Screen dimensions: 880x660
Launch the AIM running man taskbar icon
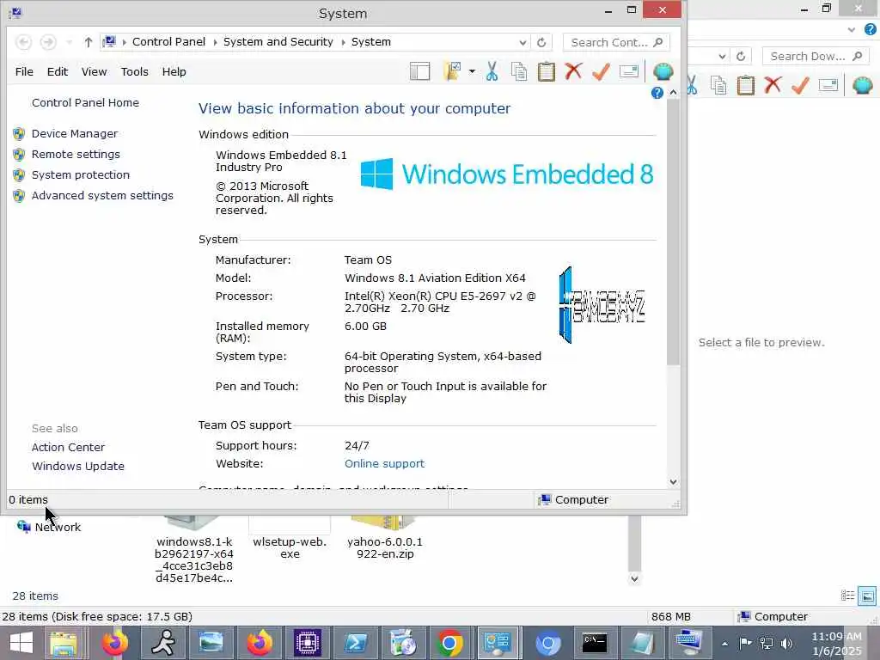pos(162,643)
